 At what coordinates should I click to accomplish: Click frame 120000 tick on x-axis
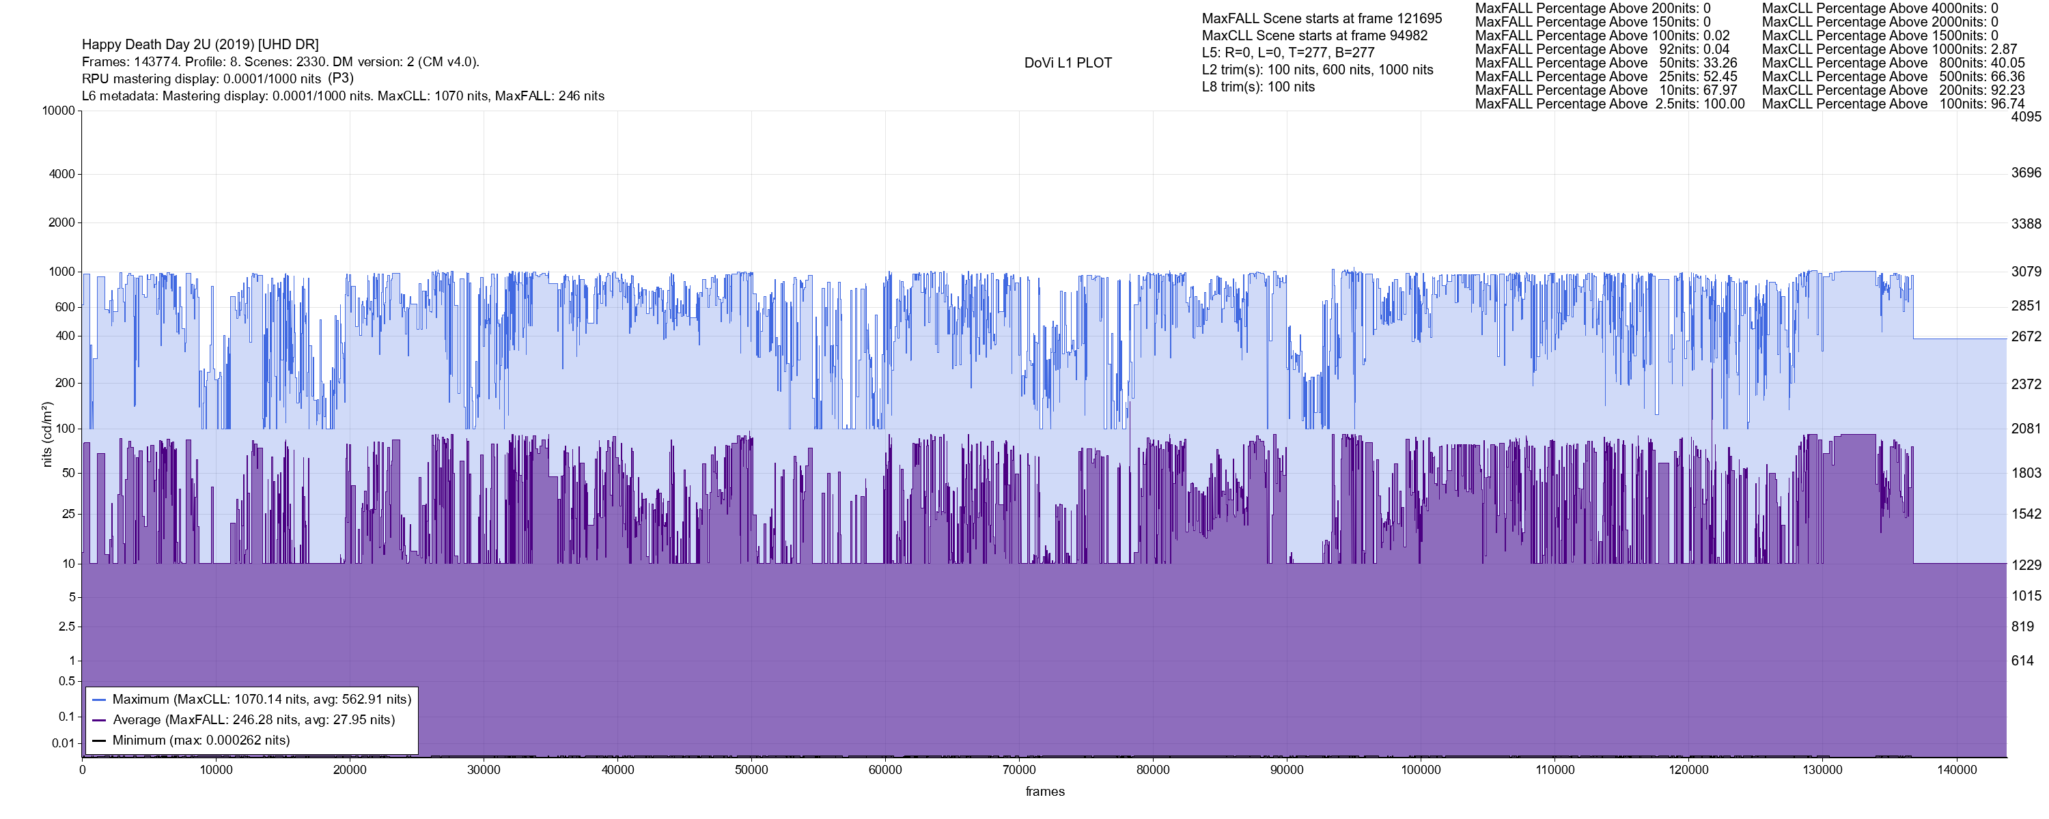coord(1688,771)
